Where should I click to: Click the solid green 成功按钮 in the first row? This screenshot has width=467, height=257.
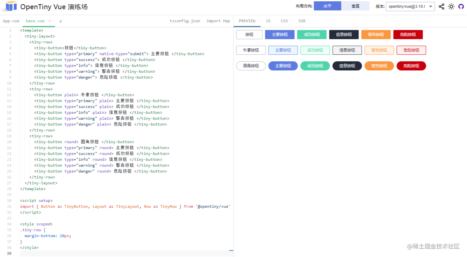tap(312, 34)
